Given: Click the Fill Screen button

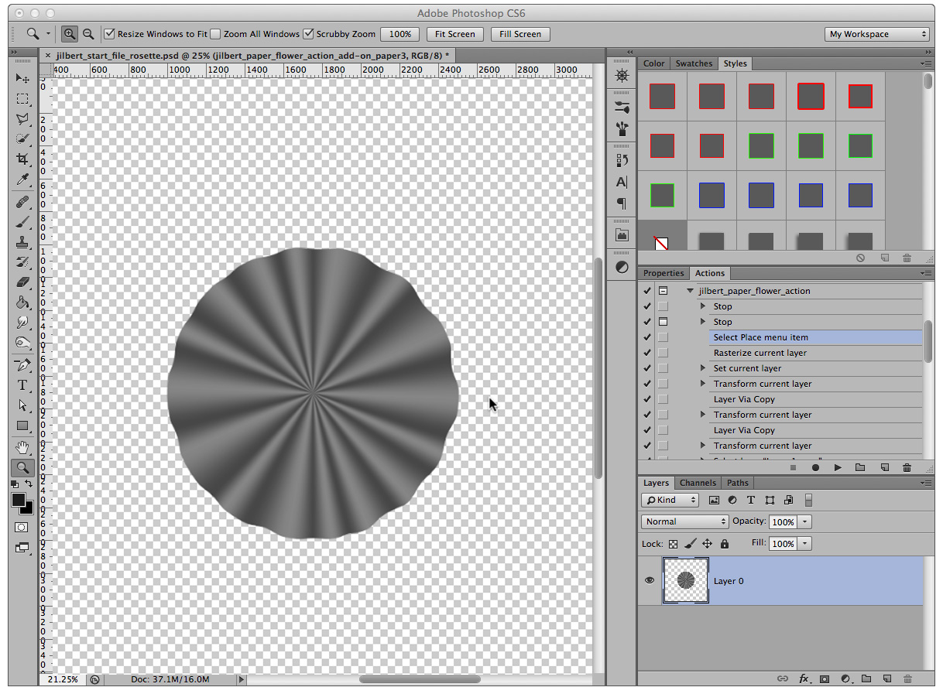Looking at the screenshot, I should [x=520, y=34].
